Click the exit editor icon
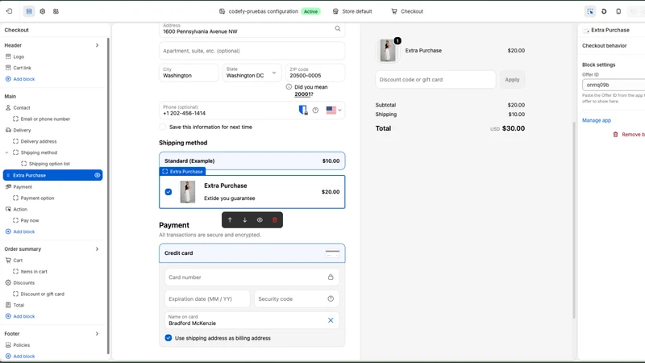This screenshot has width=645, height=363. (9, 11)
